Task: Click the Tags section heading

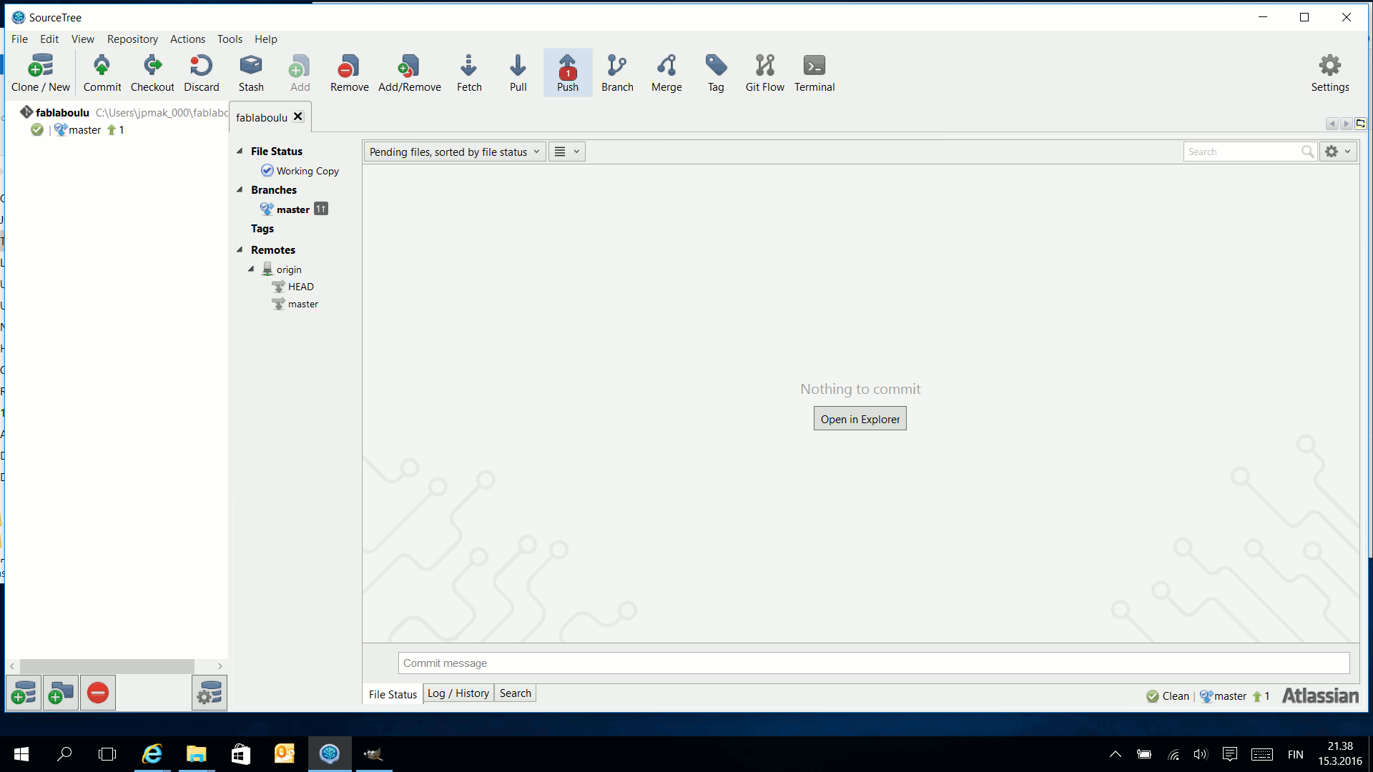Action: pyautogui.click(x=262, y=229)
